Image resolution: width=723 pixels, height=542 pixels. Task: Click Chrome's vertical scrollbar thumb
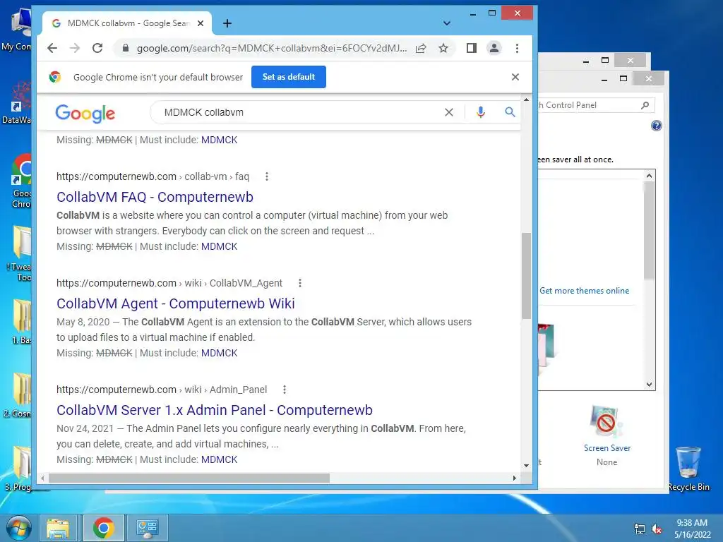pos(526,276)
